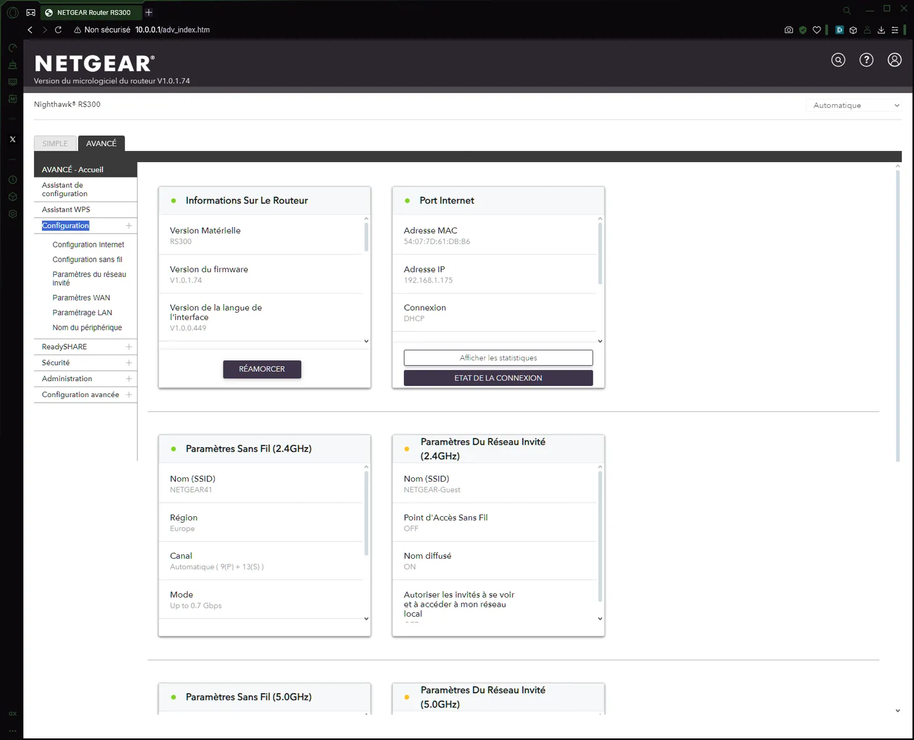The image size is (914, 740).
Task: Click the RÉAMORCER button
Action: 262,369
